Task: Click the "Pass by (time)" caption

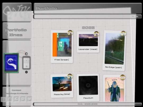Action: (62, 94)
